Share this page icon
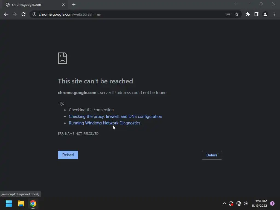Viewport: 280px width, 210px height. pos(228,14)
